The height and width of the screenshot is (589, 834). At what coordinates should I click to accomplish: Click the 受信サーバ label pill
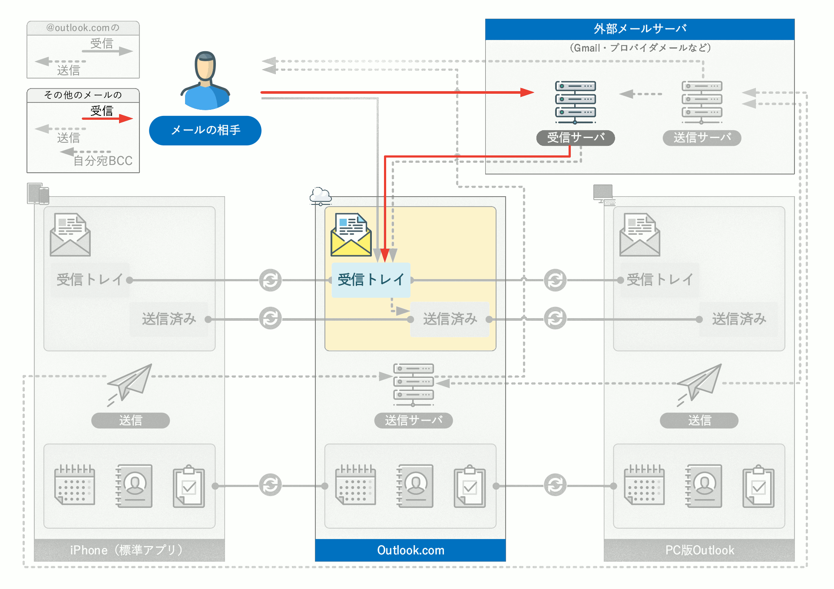pos(576,138)
